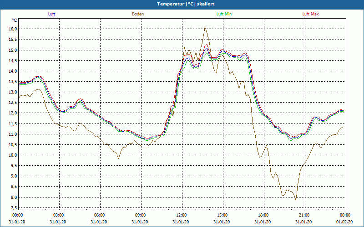The width and height of the screenshot is (364, 227).
Task: Click the °C unit label on axis
Action: point(15,20)
